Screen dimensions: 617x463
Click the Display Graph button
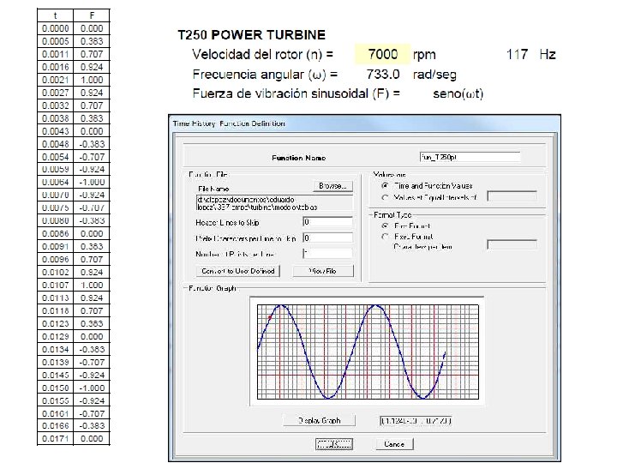(319, 420)
